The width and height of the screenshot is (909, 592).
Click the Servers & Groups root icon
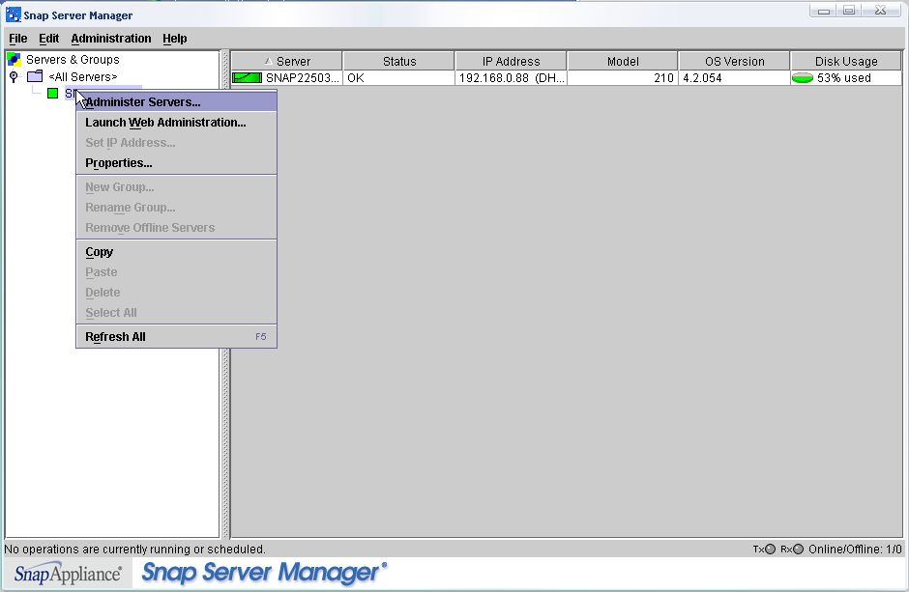[14, 59]
